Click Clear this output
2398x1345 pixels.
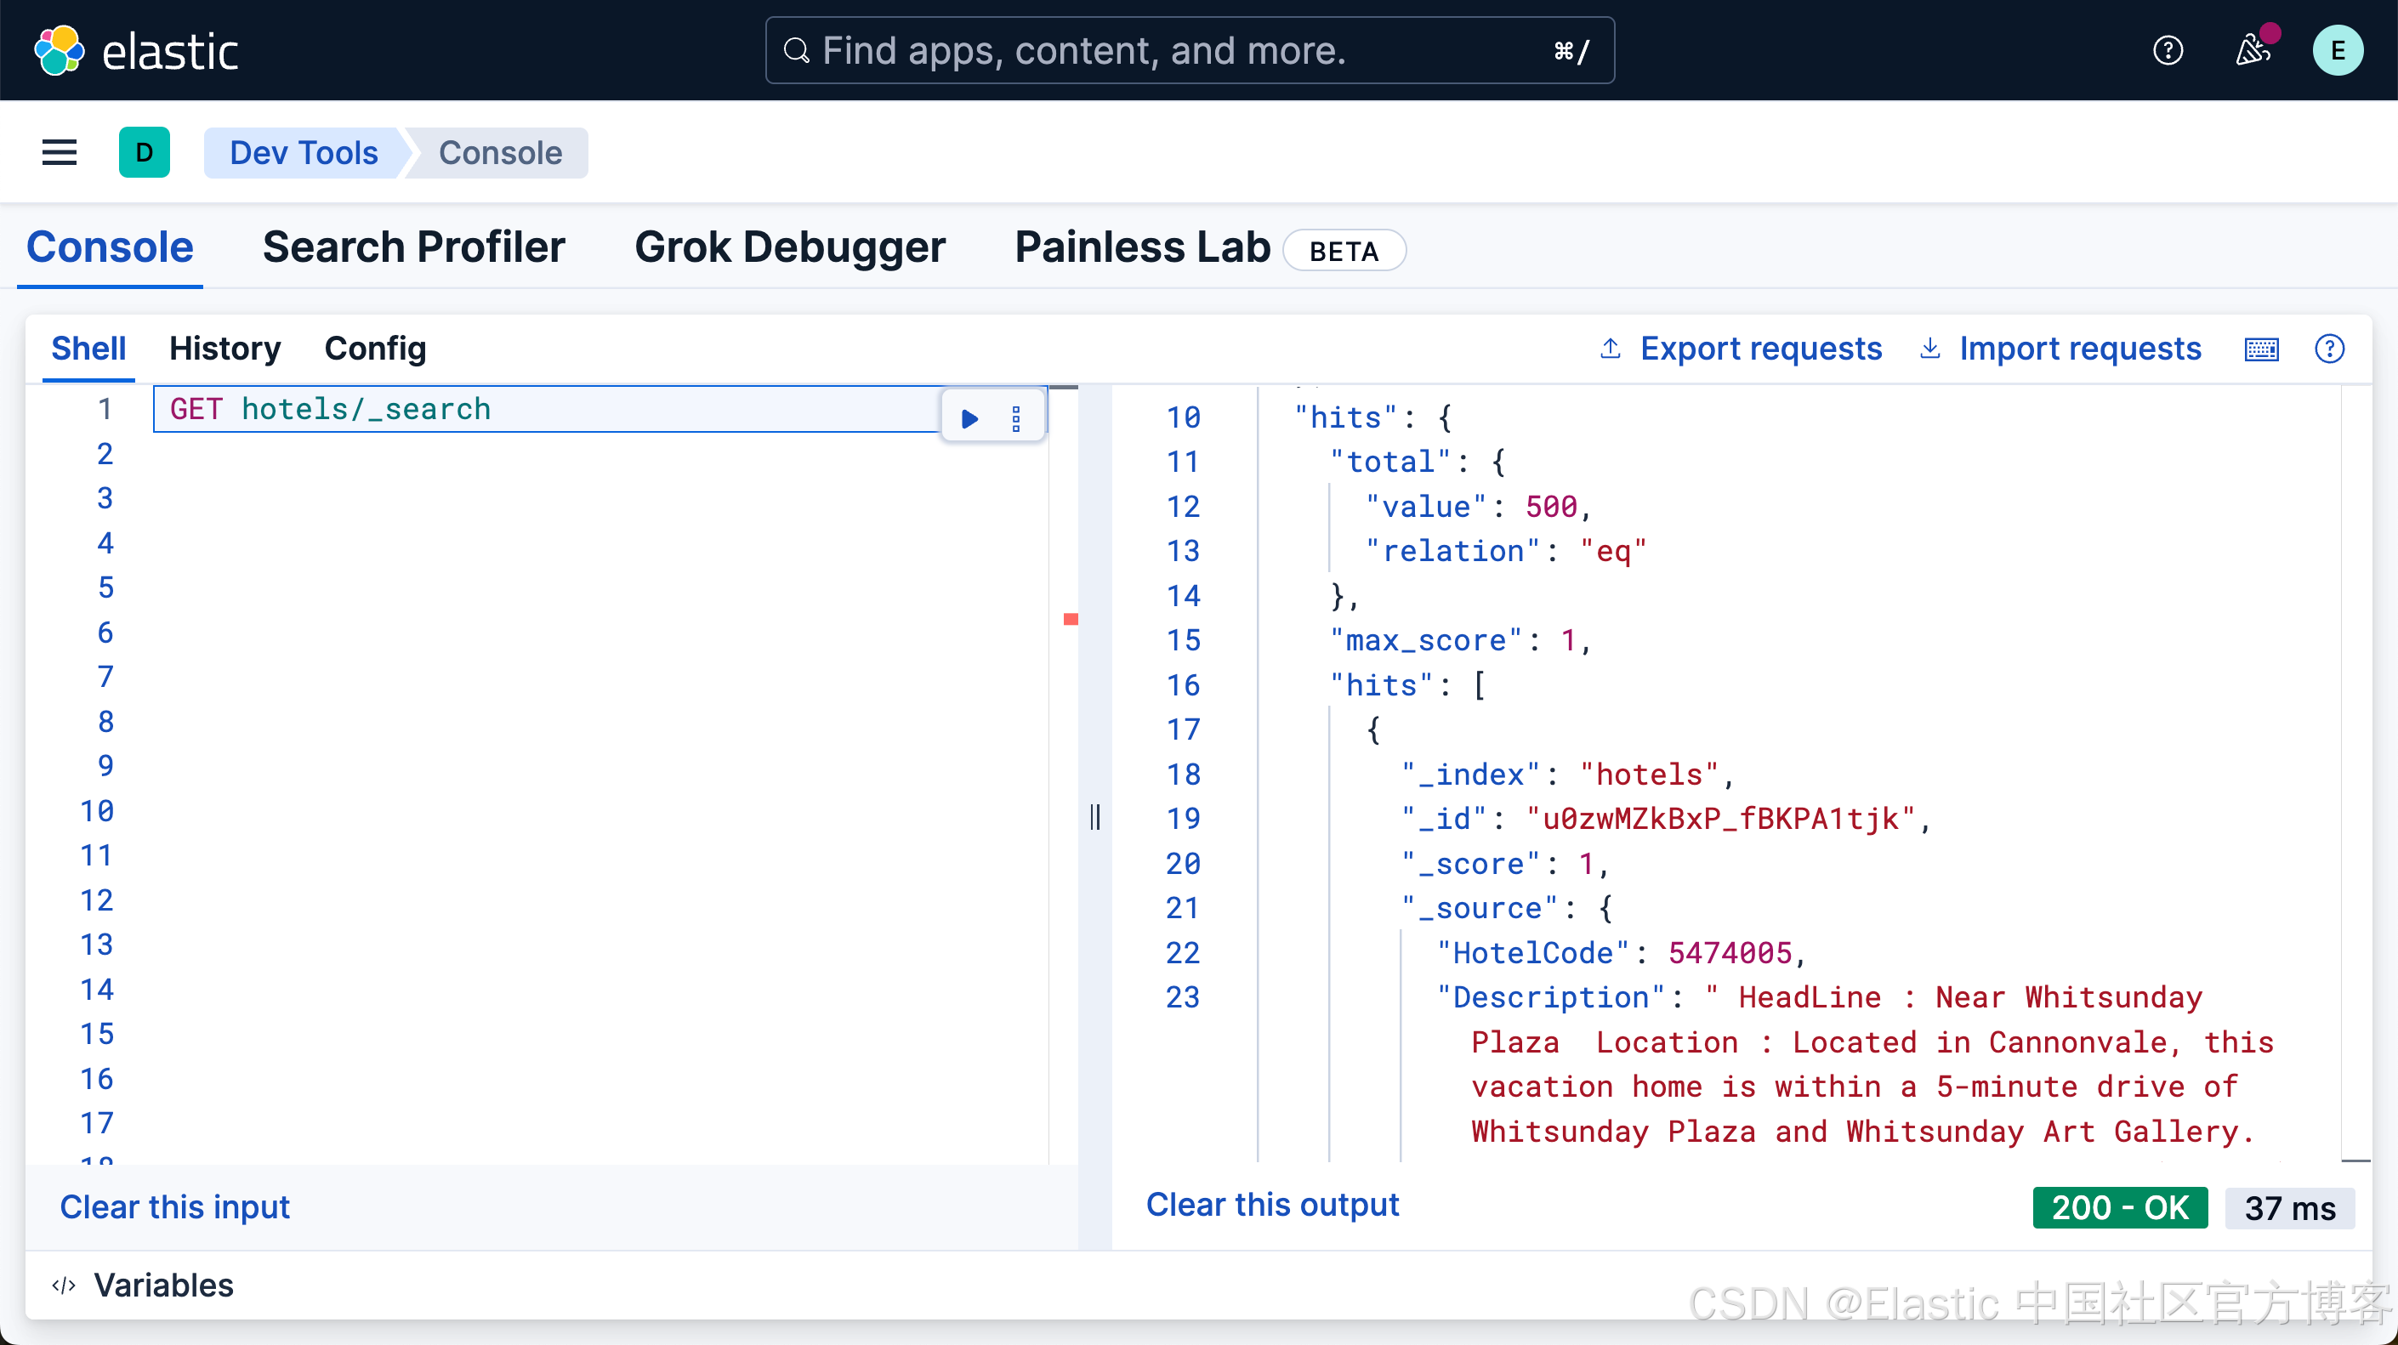click(x=1271, y=1206)
